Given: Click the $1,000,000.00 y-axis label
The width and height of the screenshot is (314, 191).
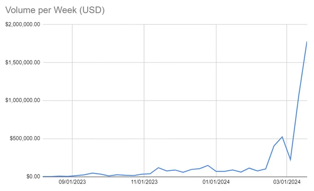Looking at the screenshot, I should tap(23, 101).
